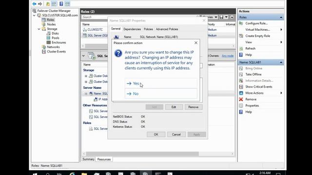Click OK in the properties dialog

156,134
